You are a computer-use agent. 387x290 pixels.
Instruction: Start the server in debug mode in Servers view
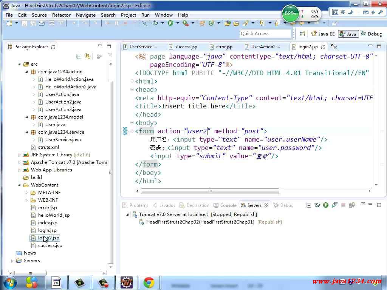[x=317, y=205]
